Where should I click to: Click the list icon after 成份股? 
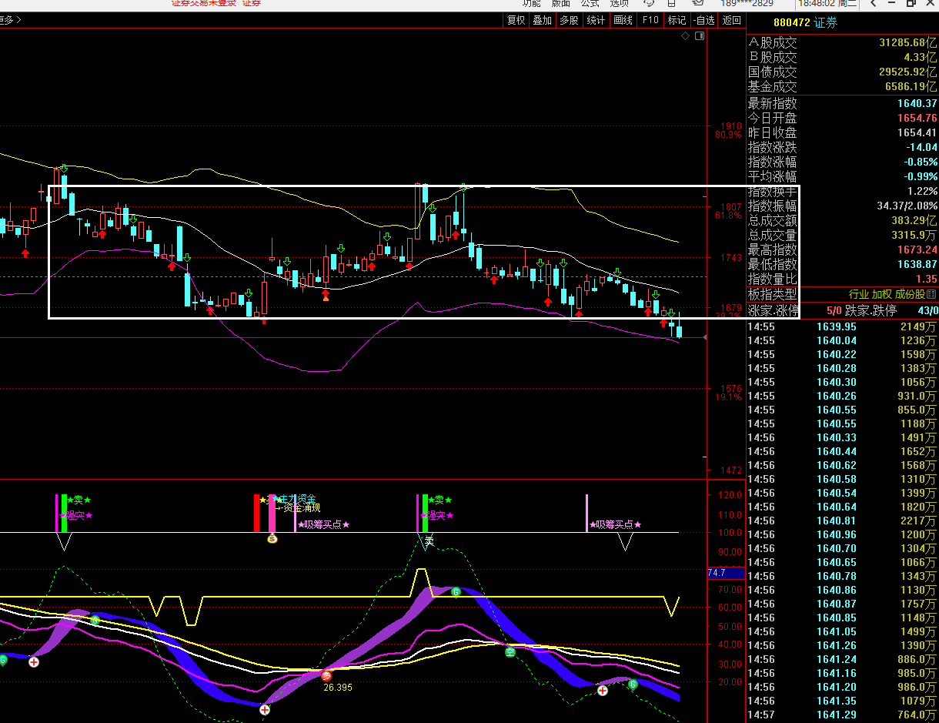(x=932, y=295)
